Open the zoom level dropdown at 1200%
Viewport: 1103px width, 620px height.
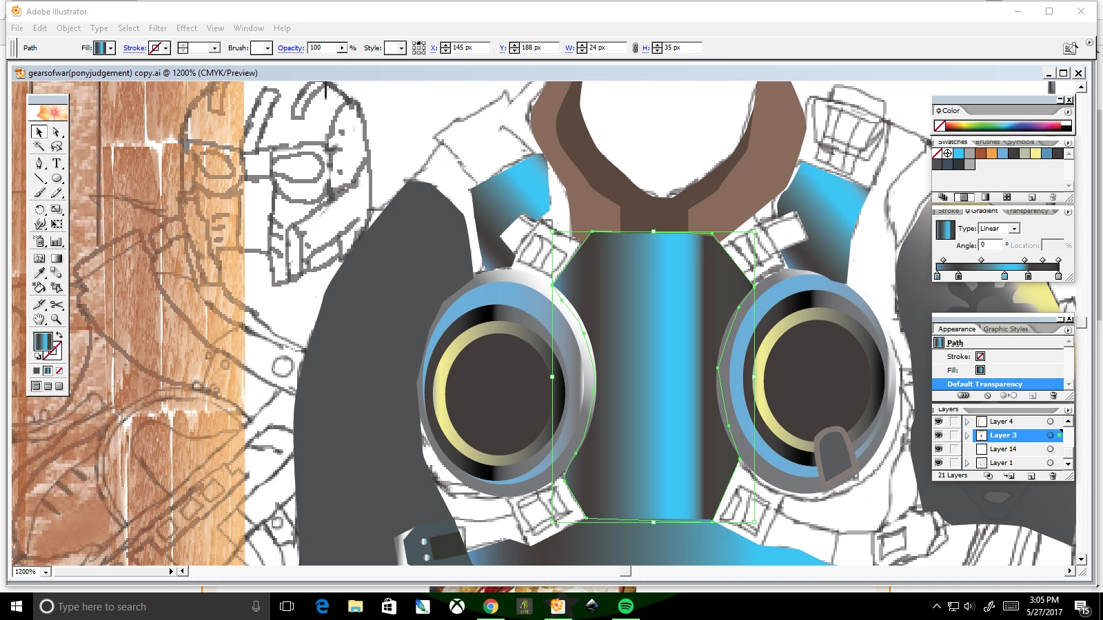click(45, 572)
